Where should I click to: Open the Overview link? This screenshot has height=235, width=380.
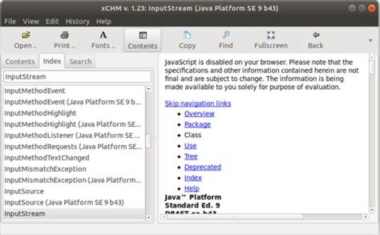click(x=199, y=114)
